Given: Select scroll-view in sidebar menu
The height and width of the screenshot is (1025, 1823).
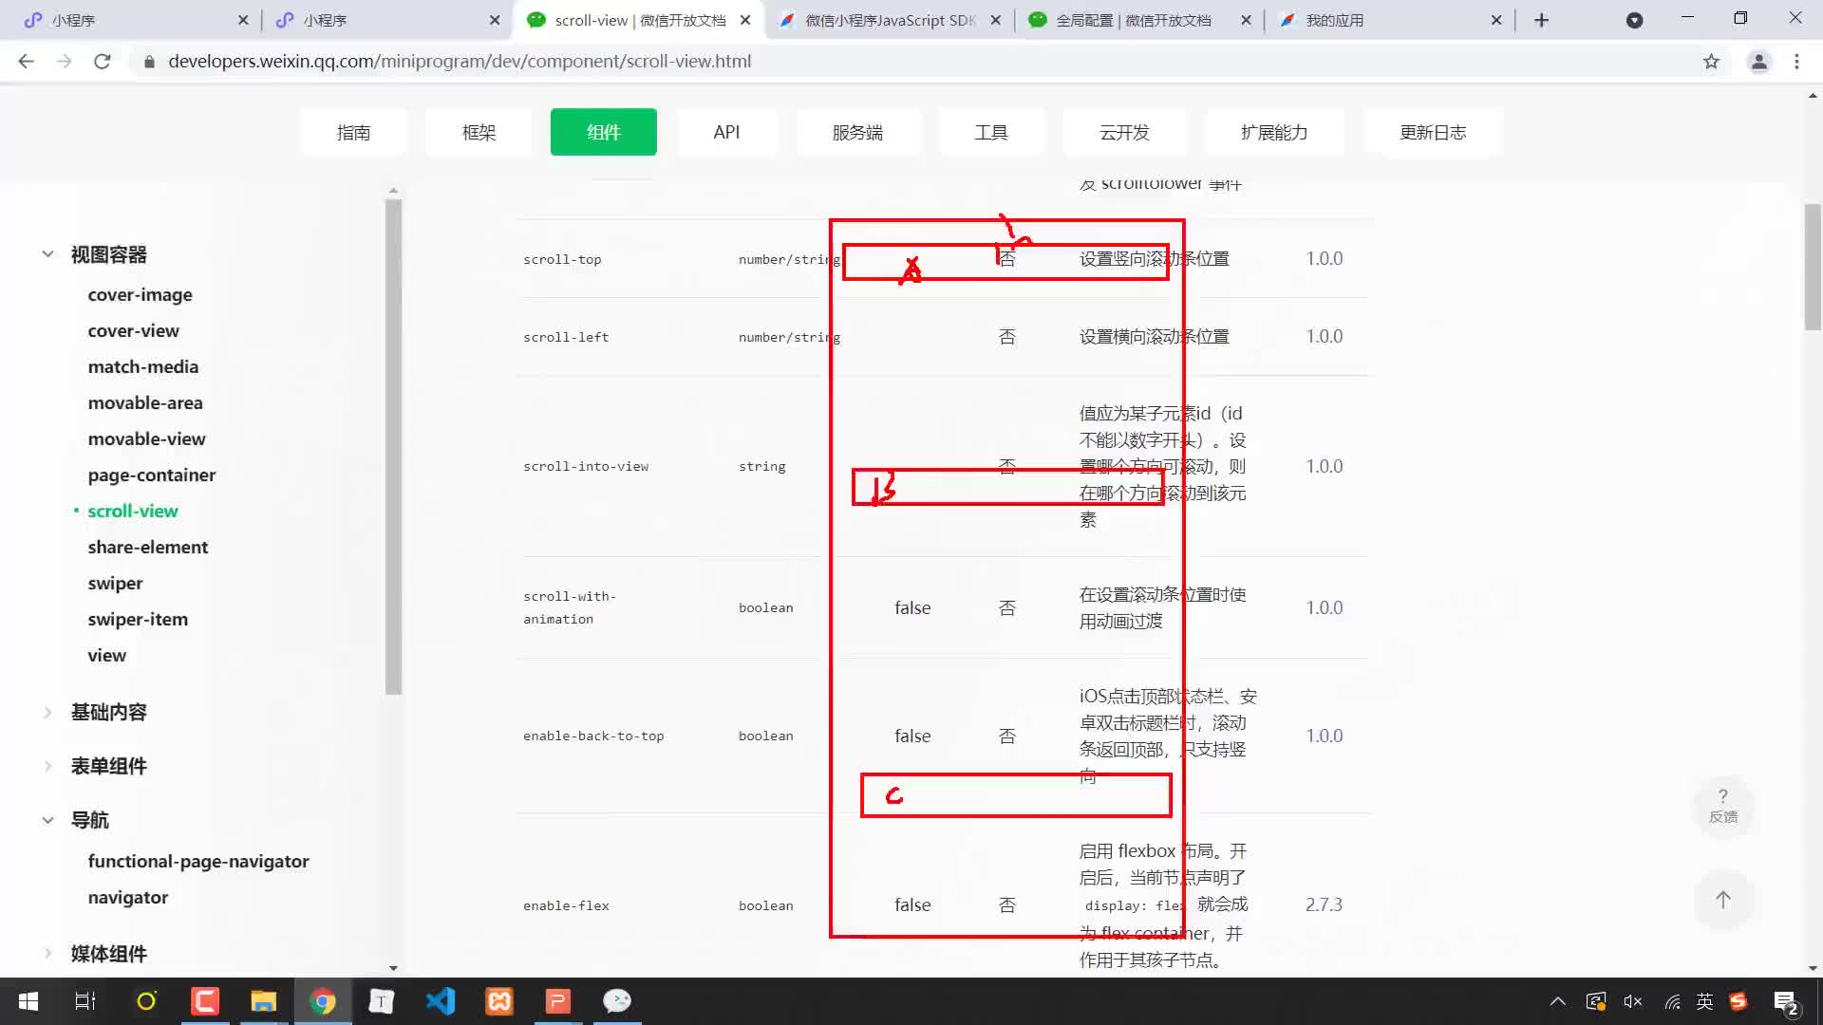Looking at the screenshot, I should [x=133, y=510].
